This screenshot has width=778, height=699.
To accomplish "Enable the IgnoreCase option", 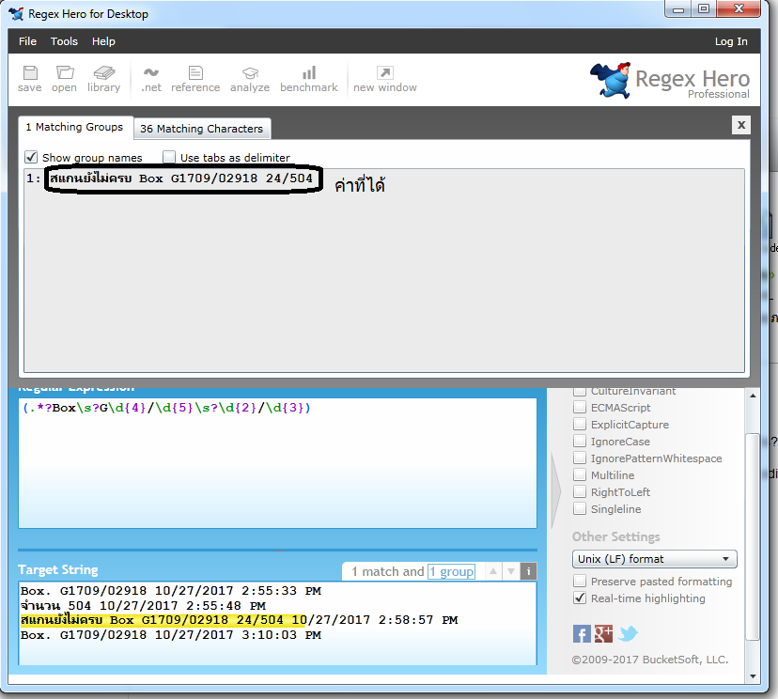I will [580, 441].
